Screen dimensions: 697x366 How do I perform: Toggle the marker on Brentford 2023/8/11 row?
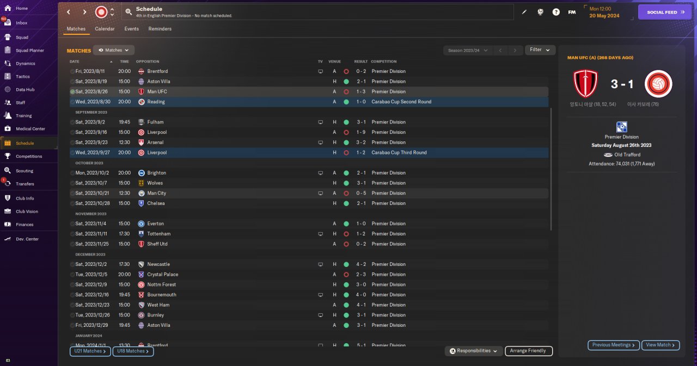point(72,71)
